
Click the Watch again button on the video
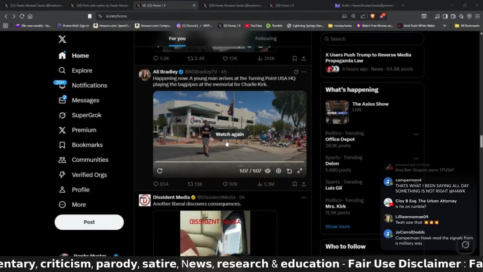pyautogui.click(x=229, y=134)
